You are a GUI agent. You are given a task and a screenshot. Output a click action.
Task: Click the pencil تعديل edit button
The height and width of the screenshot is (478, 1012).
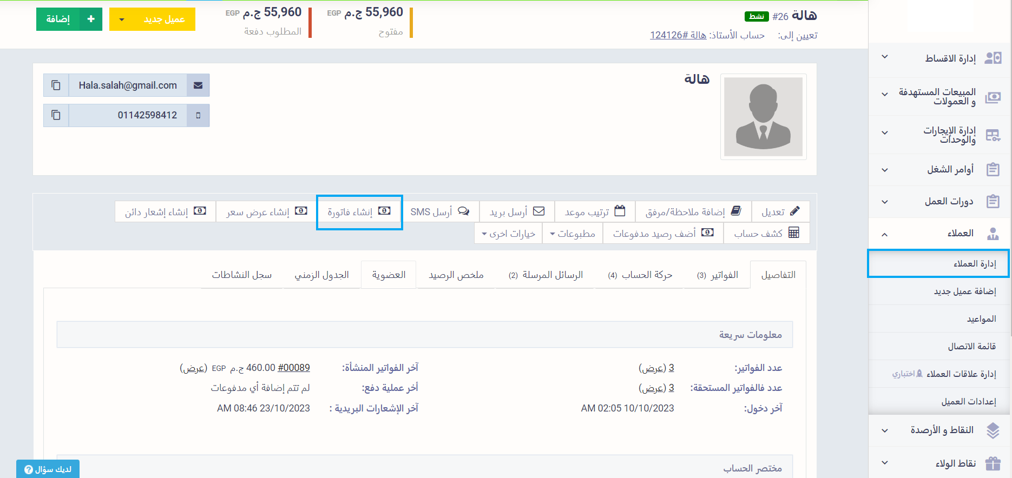[x=780, y=211]
